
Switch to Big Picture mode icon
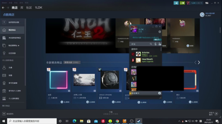[207, 3]
